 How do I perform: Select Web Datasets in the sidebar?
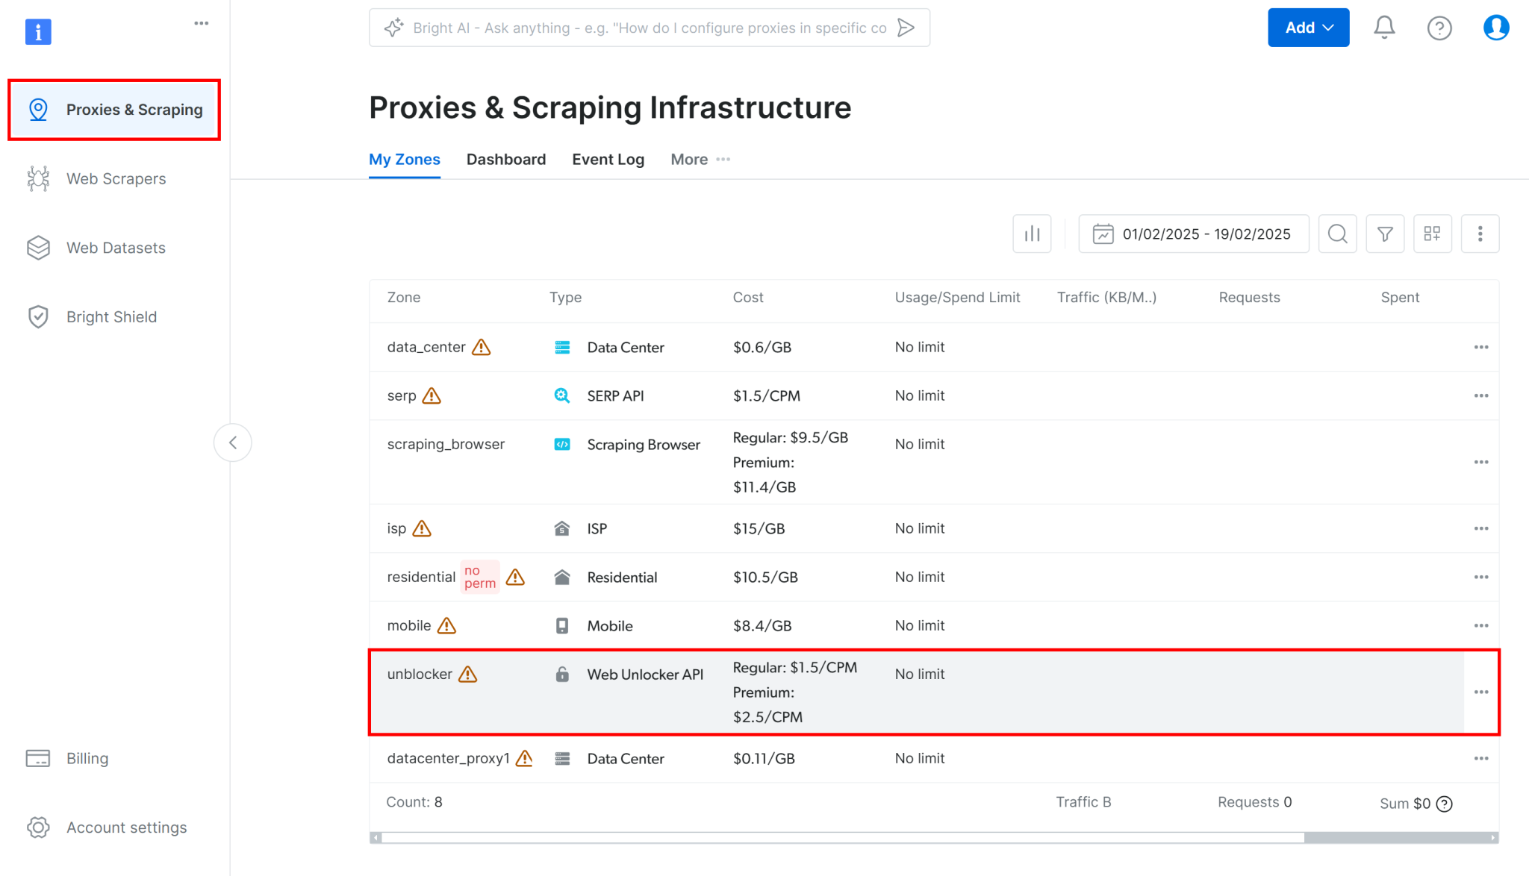coord(115,247)
